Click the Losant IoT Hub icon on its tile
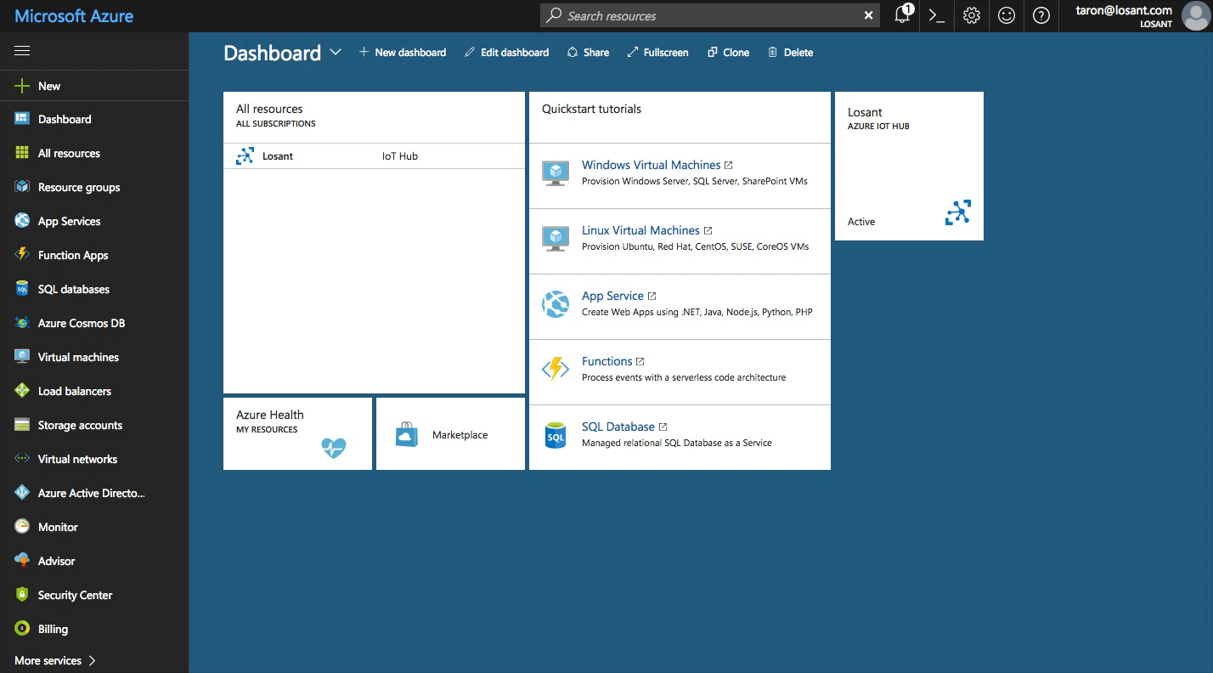Screen dimensions: 1213x673 pyautogui.click(x=958, y=212)
